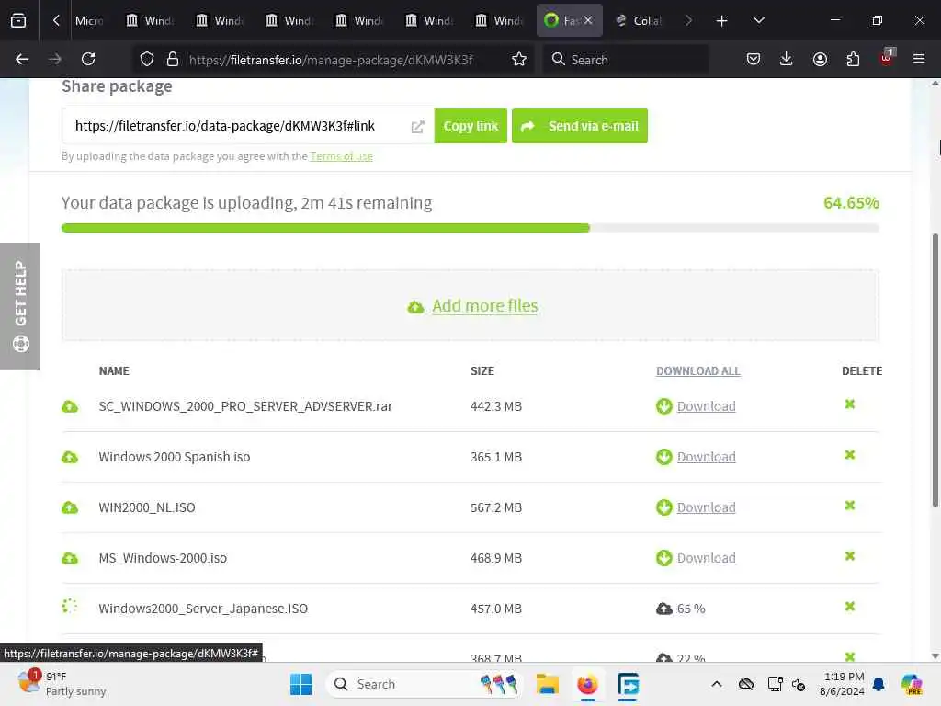
Task: Delete MS_Windows-2000.iso from package
Action: pyautogui.click(x=850, y=555)
